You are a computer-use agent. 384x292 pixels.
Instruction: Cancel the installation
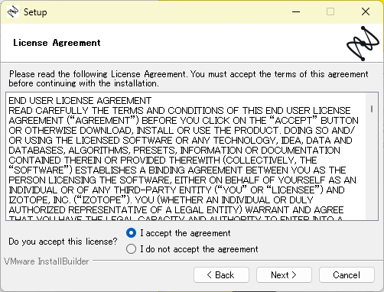coord(347,275)
